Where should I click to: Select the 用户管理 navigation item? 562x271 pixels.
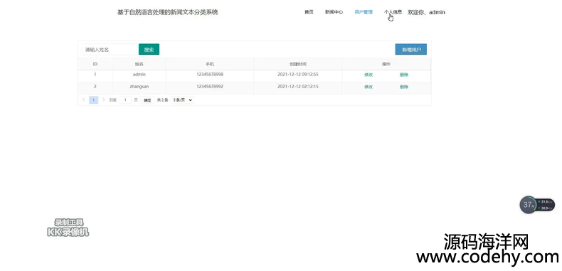coord(364,12)
